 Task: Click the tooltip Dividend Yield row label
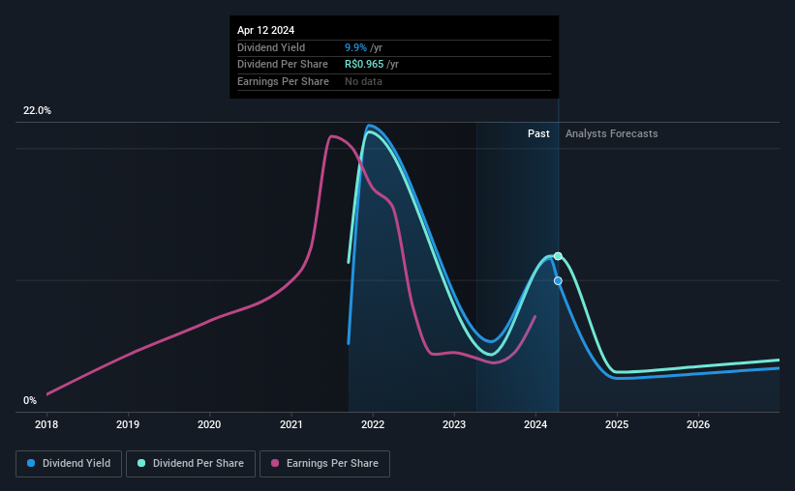point(271,47)
